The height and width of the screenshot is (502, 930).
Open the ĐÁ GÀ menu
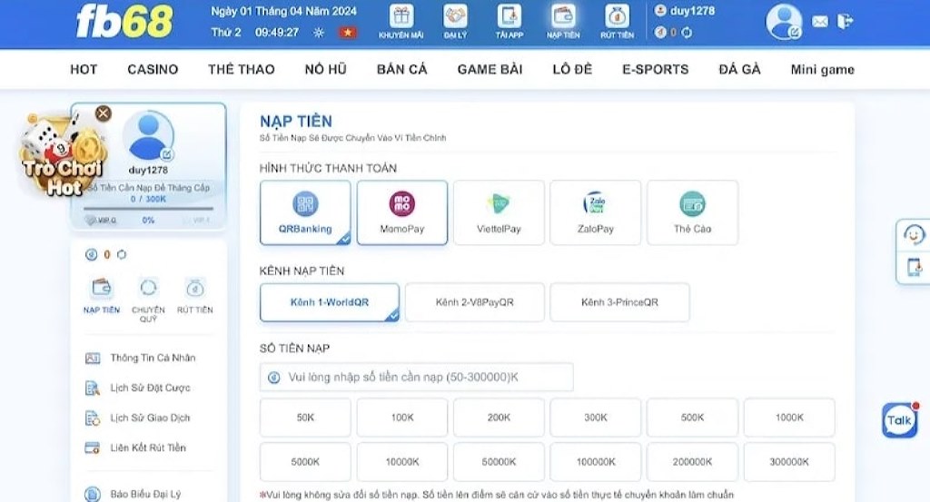pyautogui.click(x=739, y=69)
